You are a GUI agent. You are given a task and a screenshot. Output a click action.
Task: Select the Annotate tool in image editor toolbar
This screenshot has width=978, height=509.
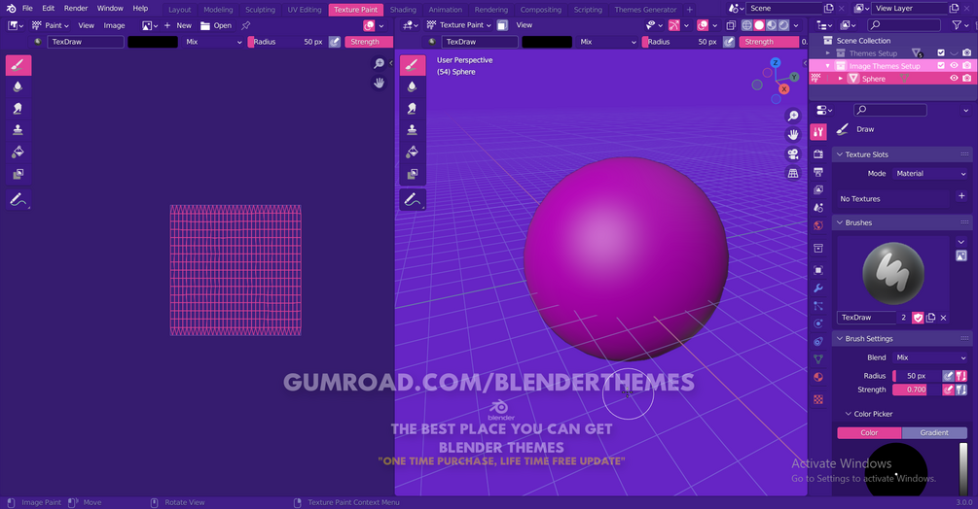pyautogui.click(x=18, y=200)
